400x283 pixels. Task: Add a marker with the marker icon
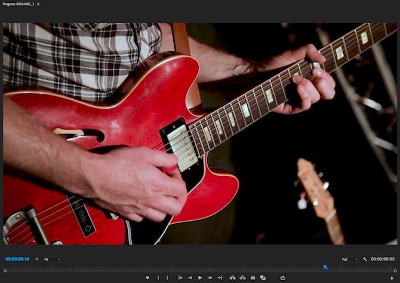click(148, 278)
